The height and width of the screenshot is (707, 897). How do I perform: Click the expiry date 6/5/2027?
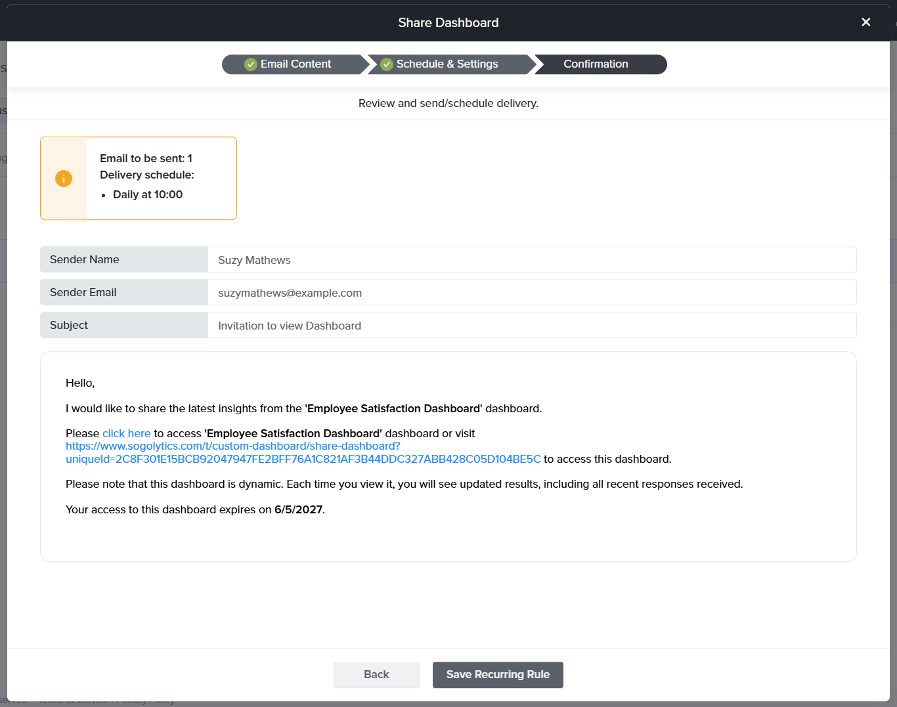(x=298, y=510)
